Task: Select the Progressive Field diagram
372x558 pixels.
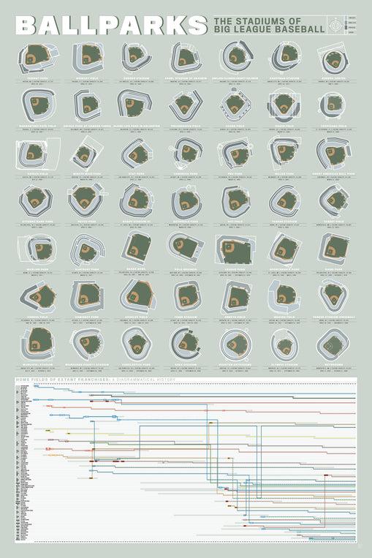Action: 186,105
